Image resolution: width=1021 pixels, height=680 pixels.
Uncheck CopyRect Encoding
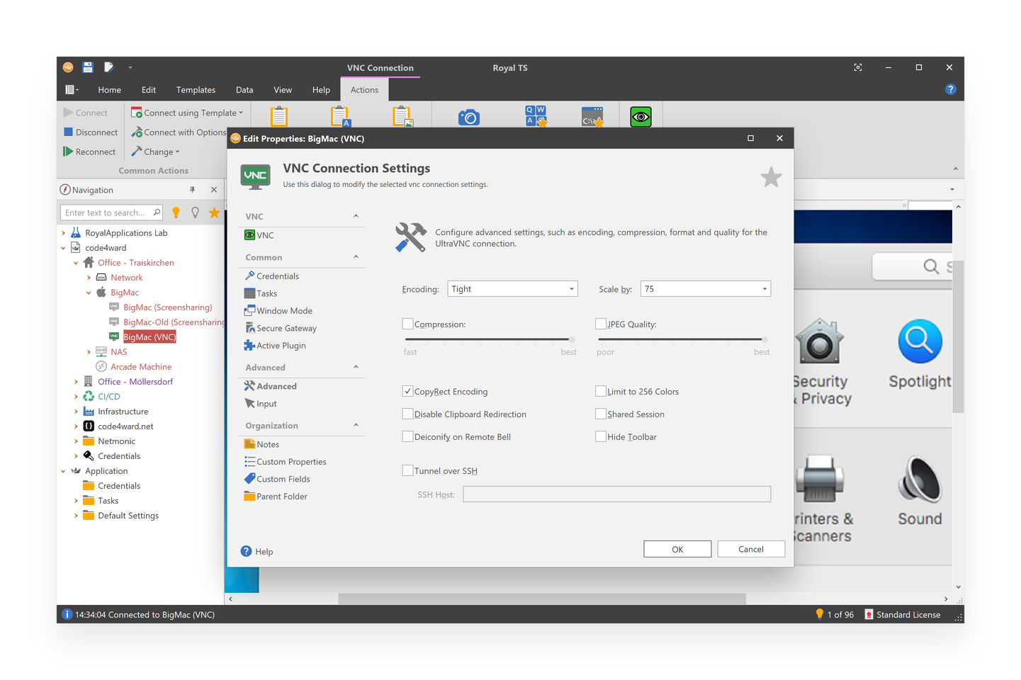(408, 390)
